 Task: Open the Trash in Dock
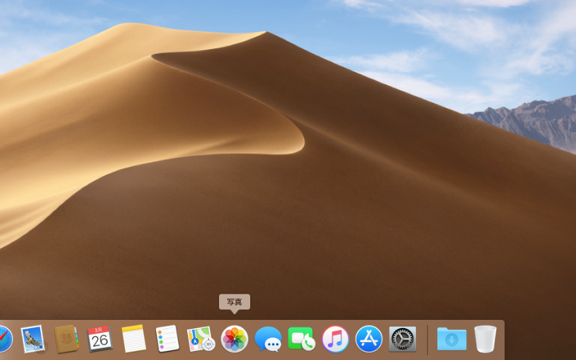pyautogui.click(x=485, y=339)
